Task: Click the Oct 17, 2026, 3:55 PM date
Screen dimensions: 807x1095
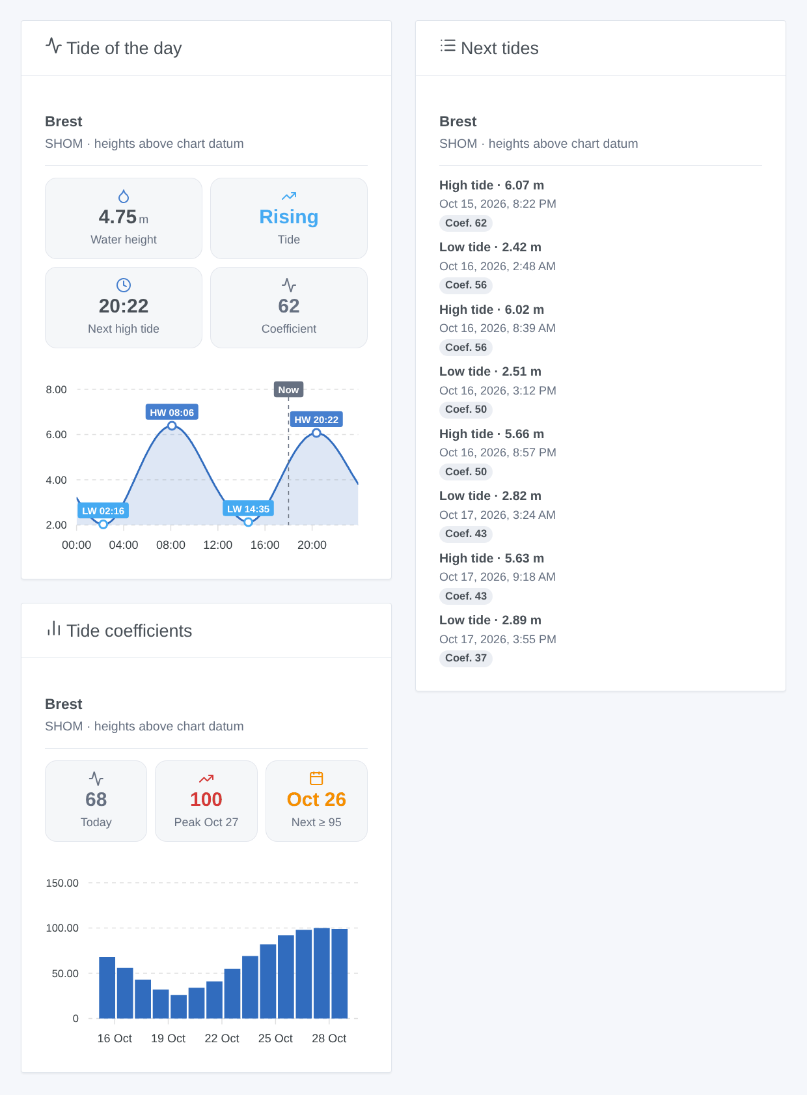Action: tap(498, 639)
